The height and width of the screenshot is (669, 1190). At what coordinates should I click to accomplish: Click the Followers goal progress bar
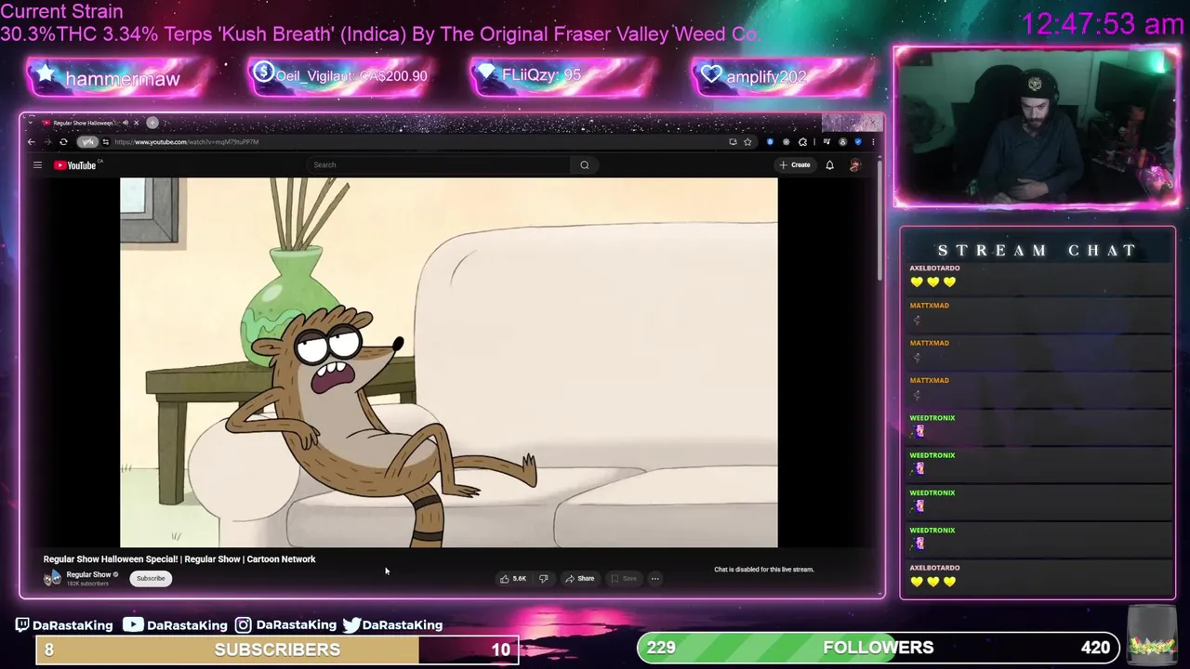pyautogui.click(x=879, y=648)
